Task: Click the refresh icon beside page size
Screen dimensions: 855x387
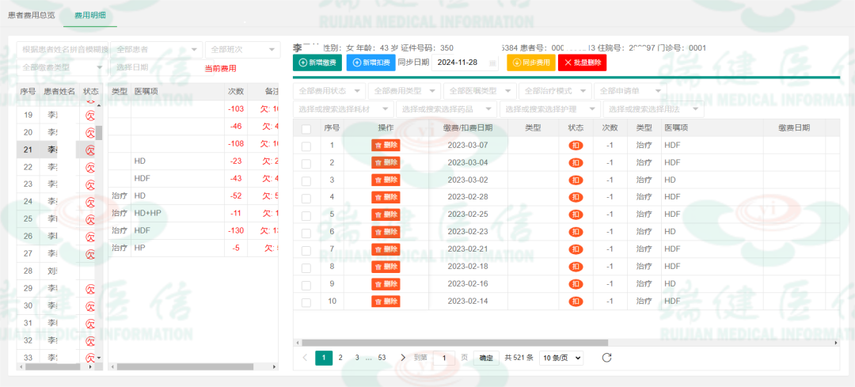Action: pos(607,358)
